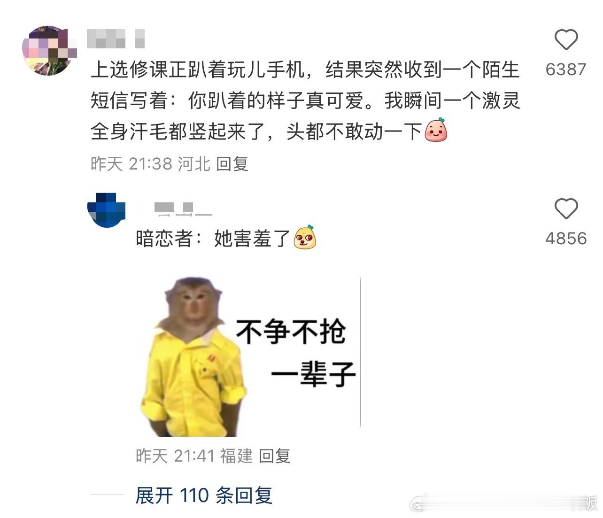This screenshot has width=603, height=518.
Task: Open the yellow-shirt monkey meme image
Action: 248,356
